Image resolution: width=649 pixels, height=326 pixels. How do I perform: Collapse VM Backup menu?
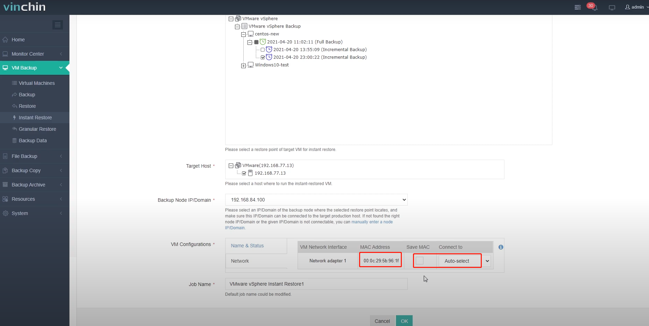35,68
